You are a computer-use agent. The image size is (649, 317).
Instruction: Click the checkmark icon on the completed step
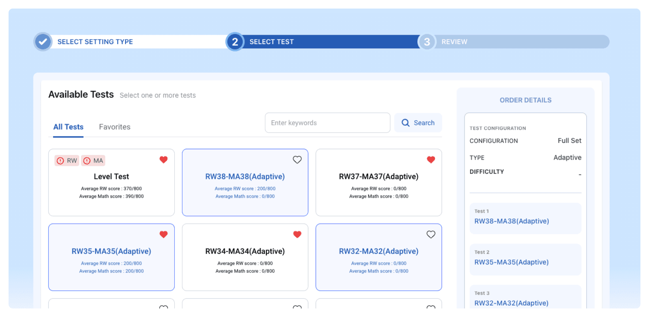coord(42,41)
